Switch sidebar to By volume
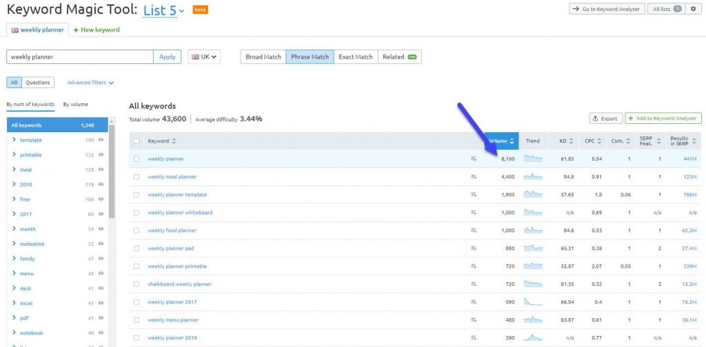 (75, 104)
